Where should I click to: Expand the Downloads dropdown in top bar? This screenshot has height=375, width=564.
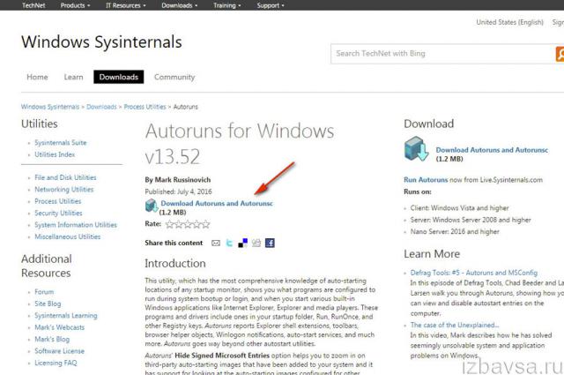point(180,5)
